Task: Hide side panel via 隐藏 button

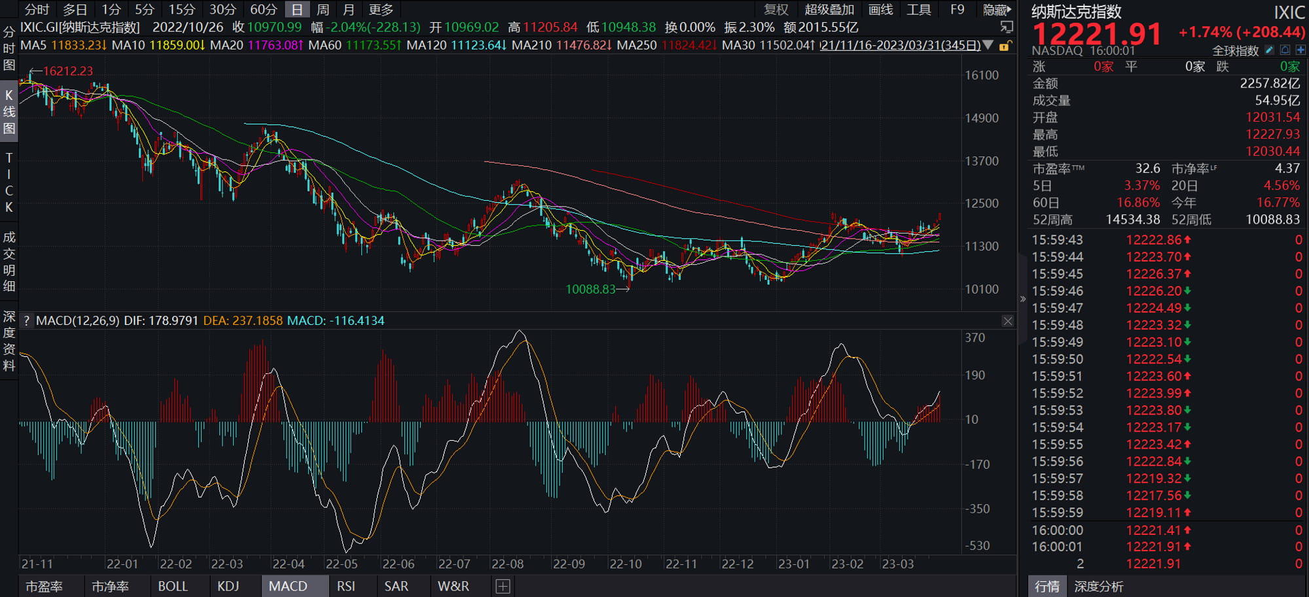Action: 997,10
